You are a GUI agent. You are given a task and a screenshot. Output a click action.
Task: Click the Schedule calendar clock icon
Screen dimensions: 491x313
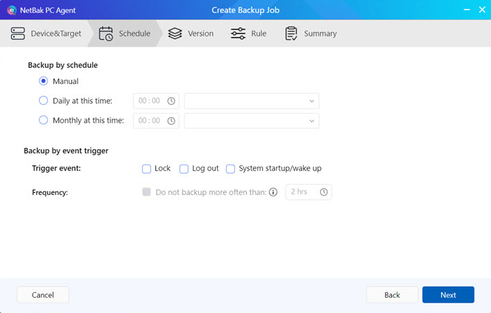pos(106,33)
